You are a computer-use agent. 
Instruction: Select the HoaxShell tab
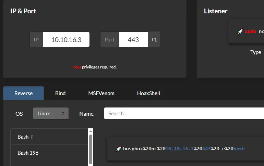[148, 93]
